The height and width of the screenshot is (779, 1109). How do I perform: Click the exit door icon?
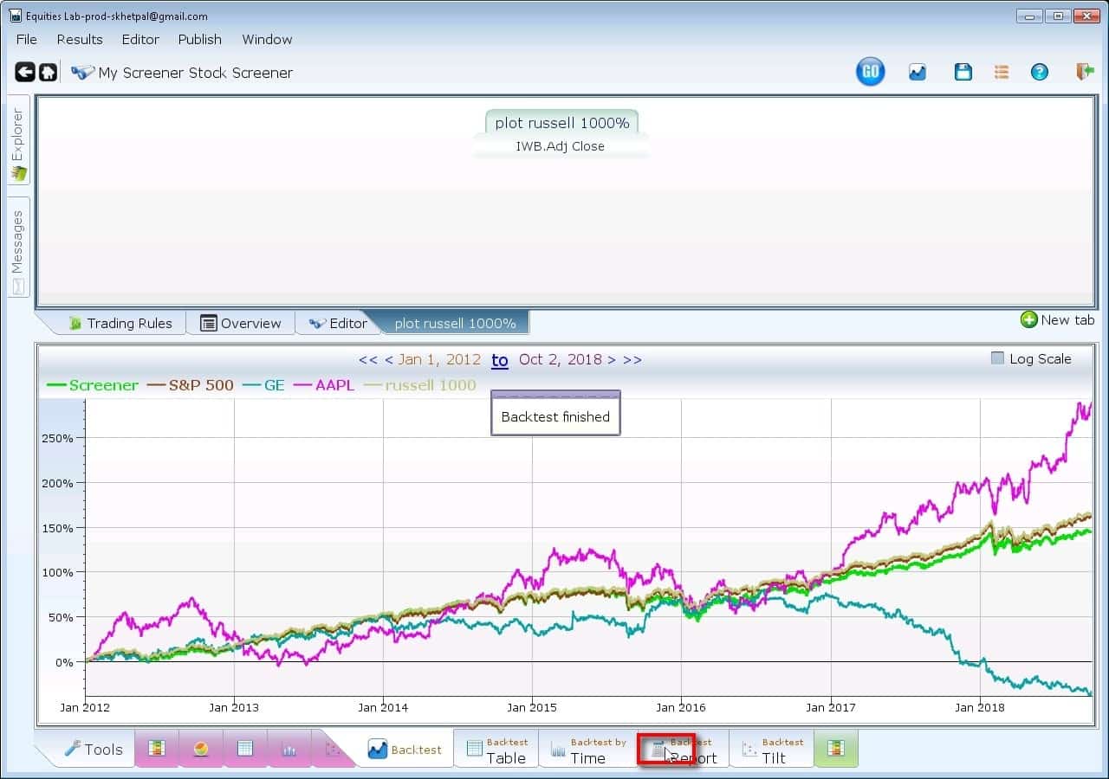point(1085,72)
